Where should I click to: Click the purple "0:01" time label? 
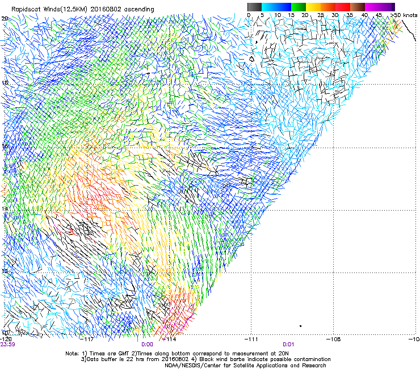[288, 345]
